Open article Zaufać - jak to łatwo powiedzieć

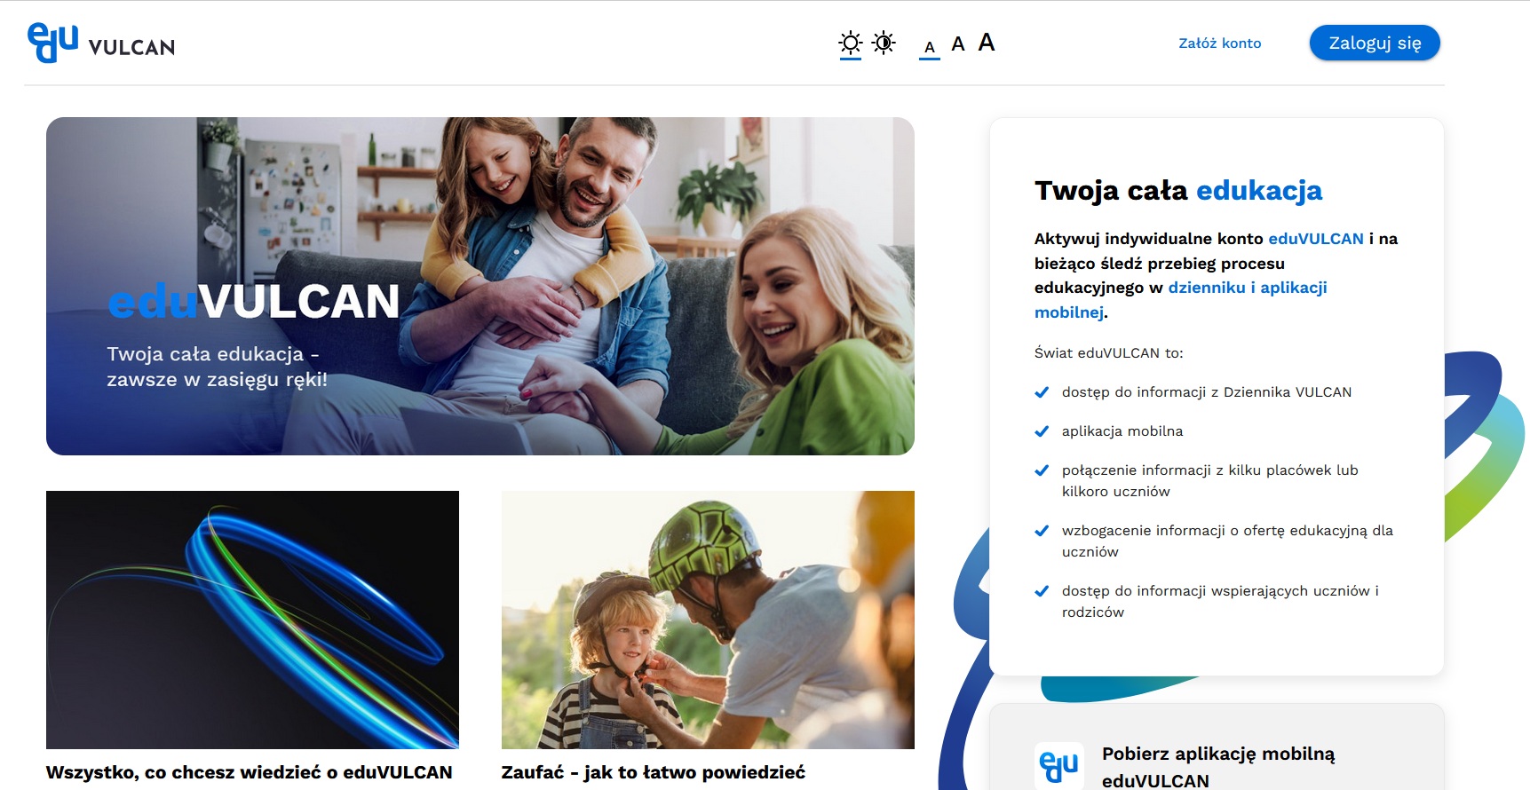point(654,772)
